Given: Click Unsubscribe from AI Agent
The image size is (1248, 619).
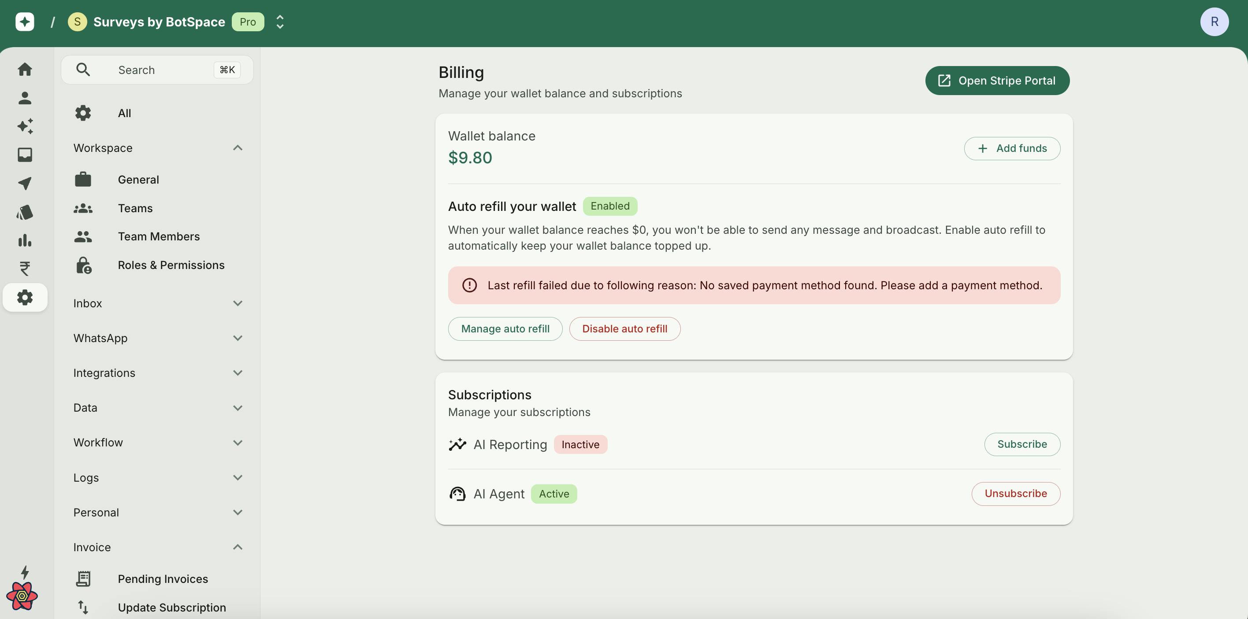Looking at the screenshot, I should (x=1016, y=493).
